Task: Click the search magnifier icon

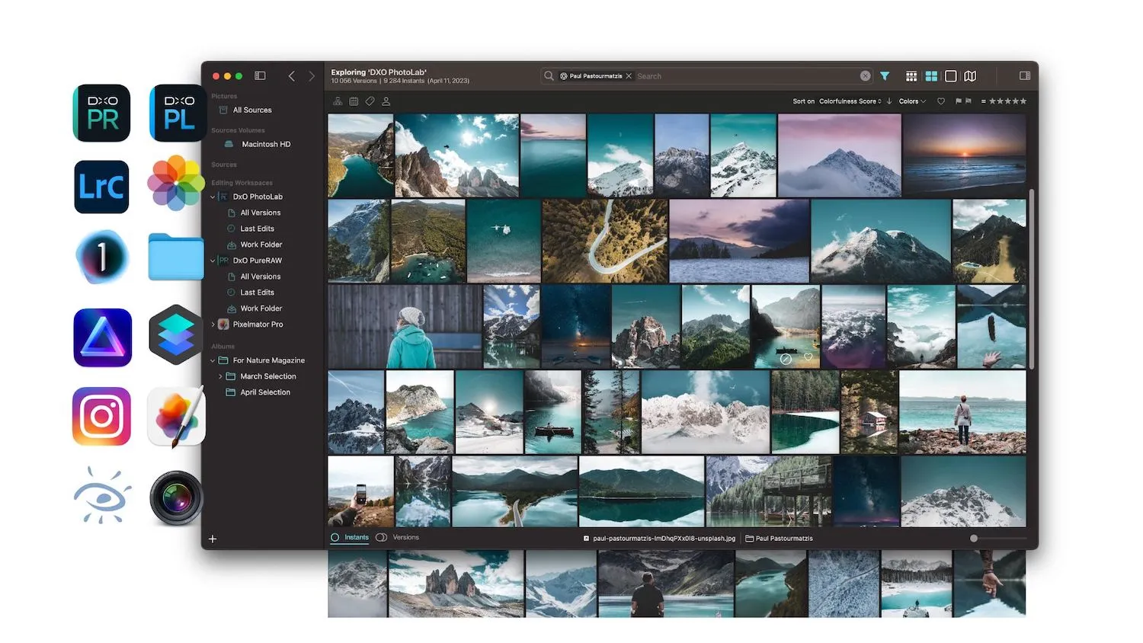Action: click(x=549, y=76)
